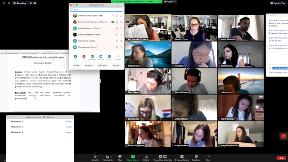The width and height of the screenshot is (288, 162).
Task: Start Share Screen from the toolbar
Action: [133, 158]
